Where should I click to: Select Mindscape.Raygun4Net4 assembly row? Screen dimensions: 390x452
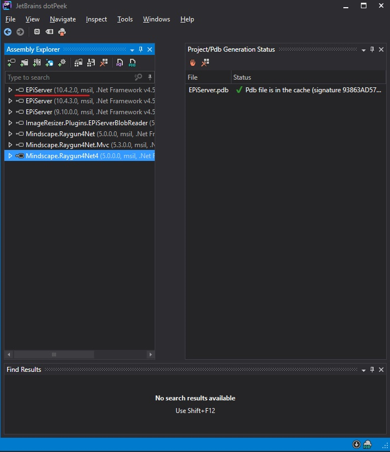coord(80,155)
